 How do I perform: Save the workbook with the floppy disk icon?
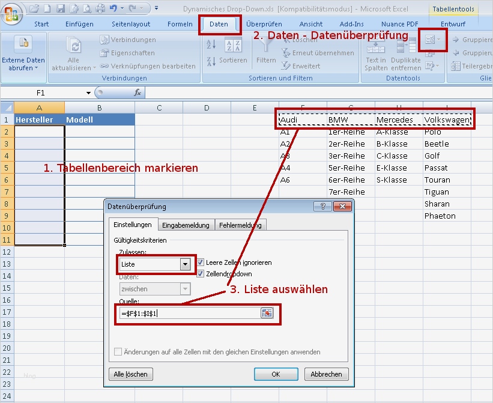click(x=61, y=8)
